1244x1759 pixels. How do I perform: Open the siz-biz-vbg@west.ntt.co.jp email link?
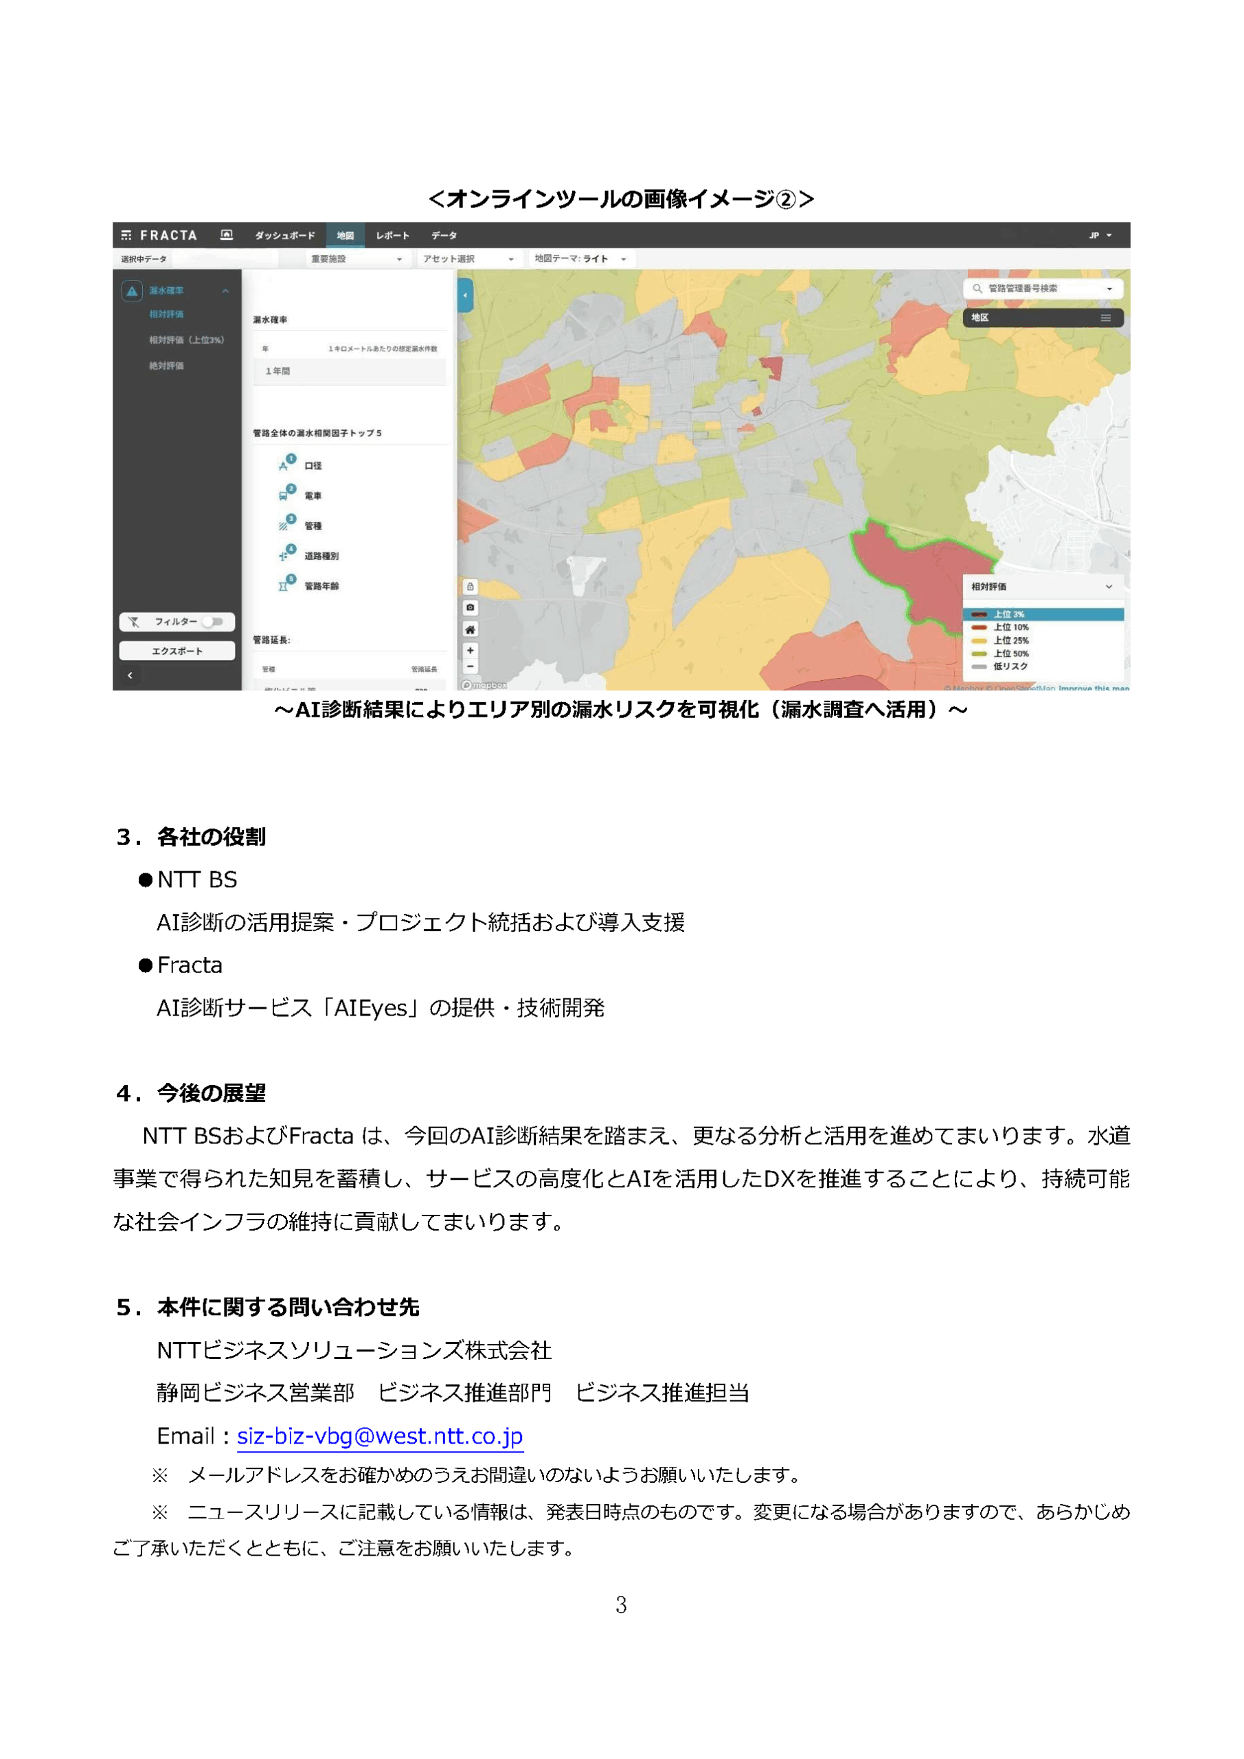(x=379, y=1437)
